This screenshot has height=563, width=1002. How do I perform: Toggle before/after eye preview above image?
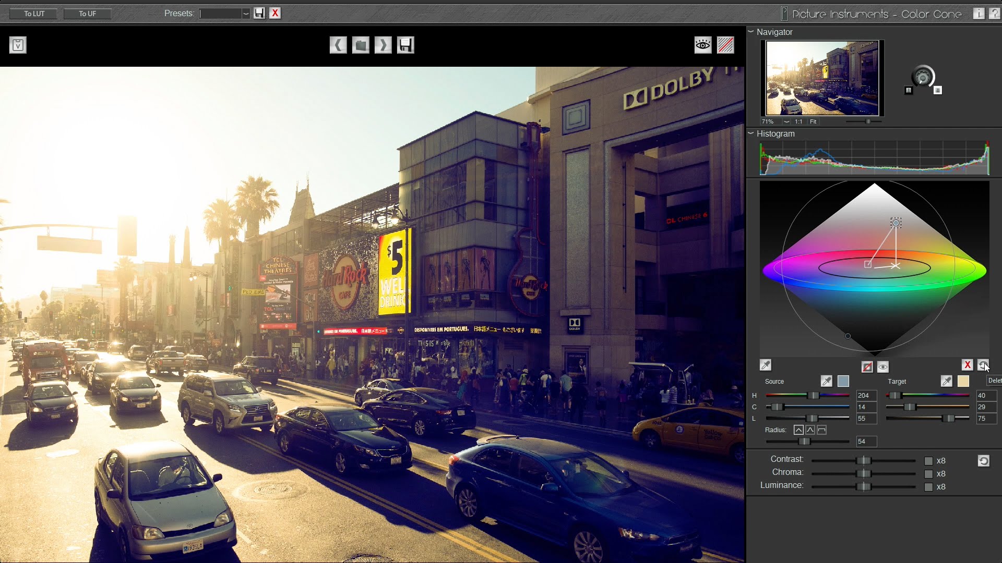click(703, 45)
